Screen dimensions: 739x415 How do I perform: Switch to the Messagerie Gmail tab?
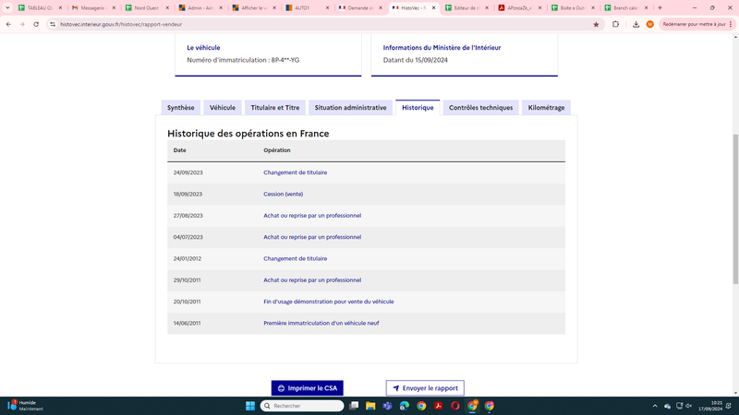click(x=93, y=8)
